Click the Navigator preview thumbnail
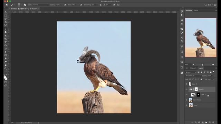Screen dimensions: 221x124 point(201,38)
